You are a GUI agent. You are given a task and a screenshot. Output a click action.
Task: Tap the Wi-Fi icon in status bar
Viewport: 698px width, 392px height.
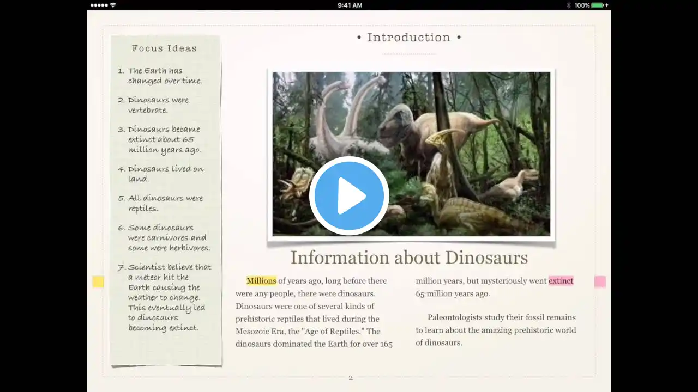tap(113, 5)
